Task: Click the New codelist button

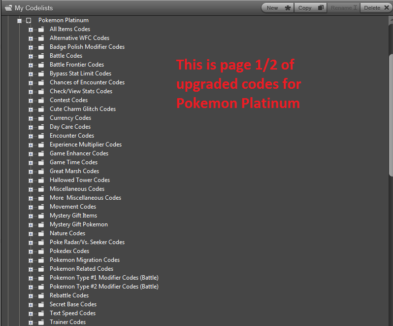Action: click(x=278, y=8)
